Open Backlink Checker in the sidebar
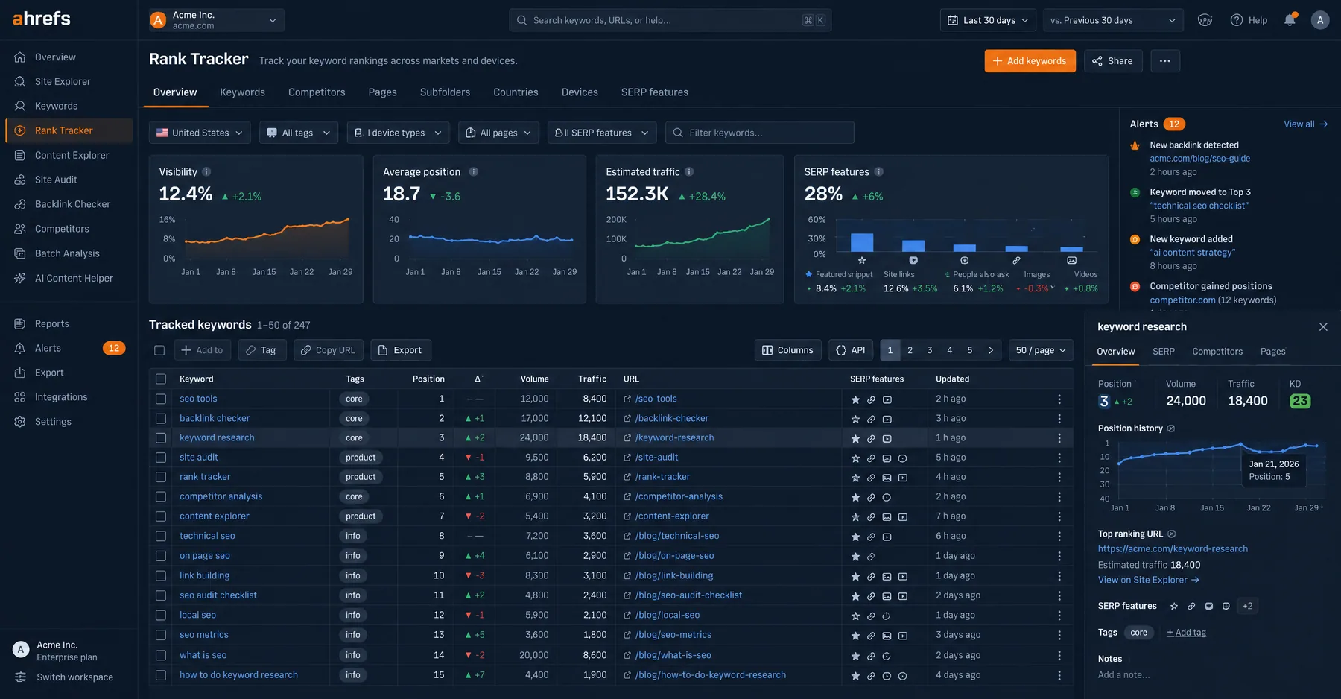Image resolution: width=1341 pixels, height=699 pixels. (72, 204)
